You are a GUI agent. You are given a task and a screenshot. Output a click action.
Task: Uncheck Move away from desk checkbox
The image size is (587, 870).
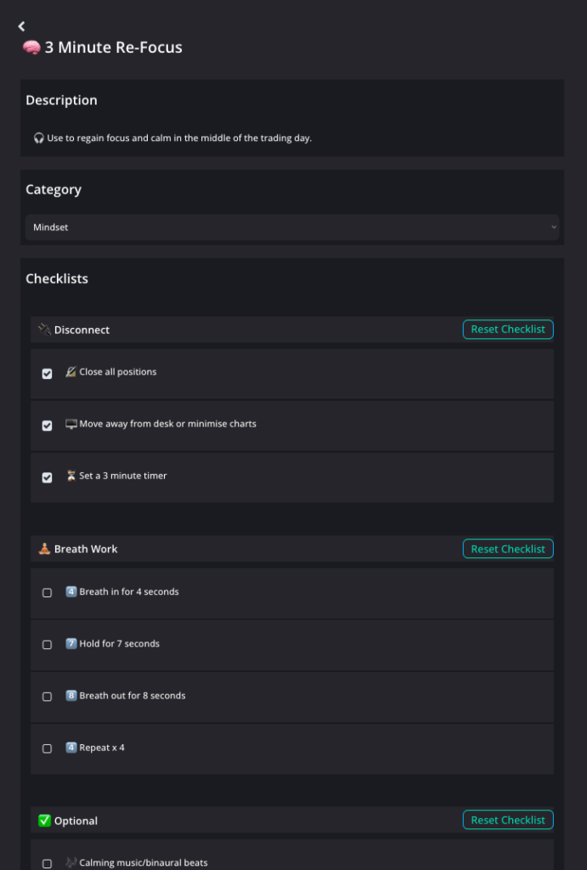click(48, 426)
